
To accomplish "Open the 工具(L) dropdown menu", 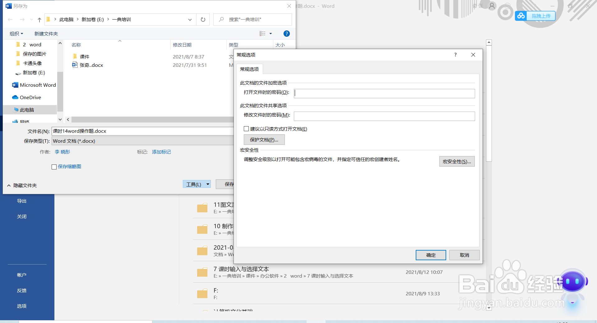I will pyautogui.click(x=197, y=184).
